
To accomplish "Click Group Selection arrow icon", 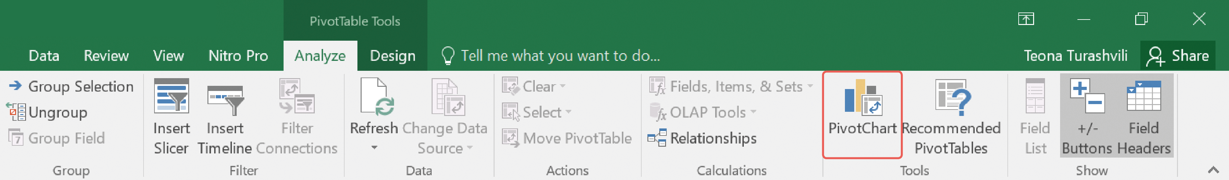I will (15, 86).
